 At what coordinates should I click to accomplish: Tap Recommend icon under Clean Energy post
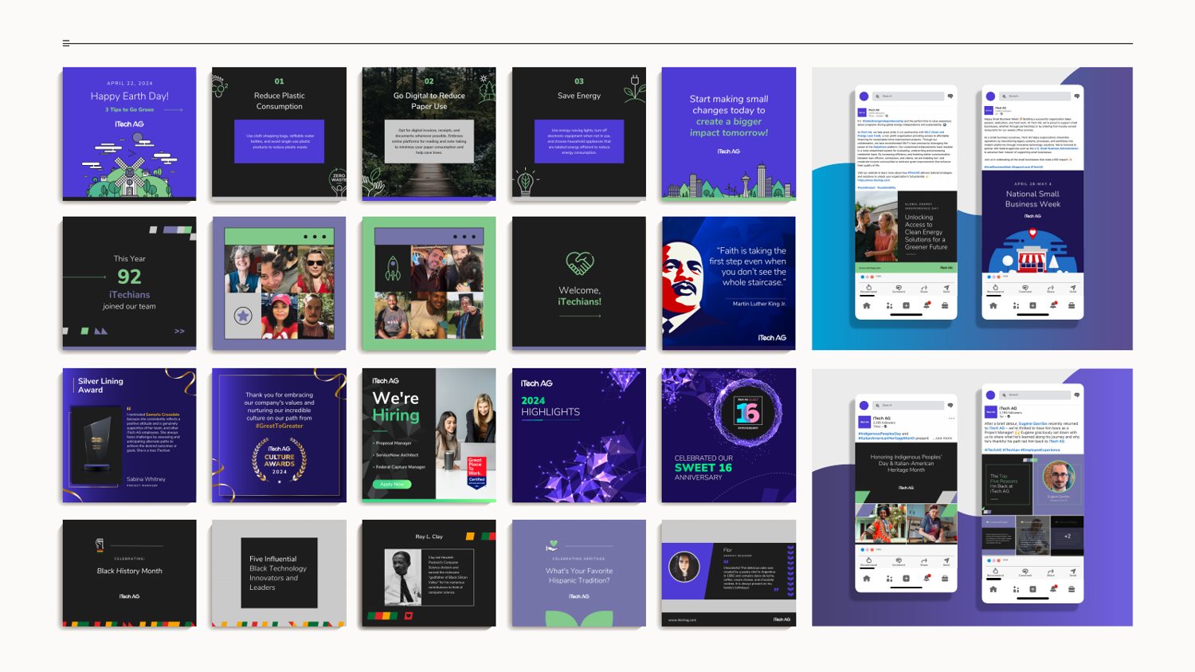868,289
